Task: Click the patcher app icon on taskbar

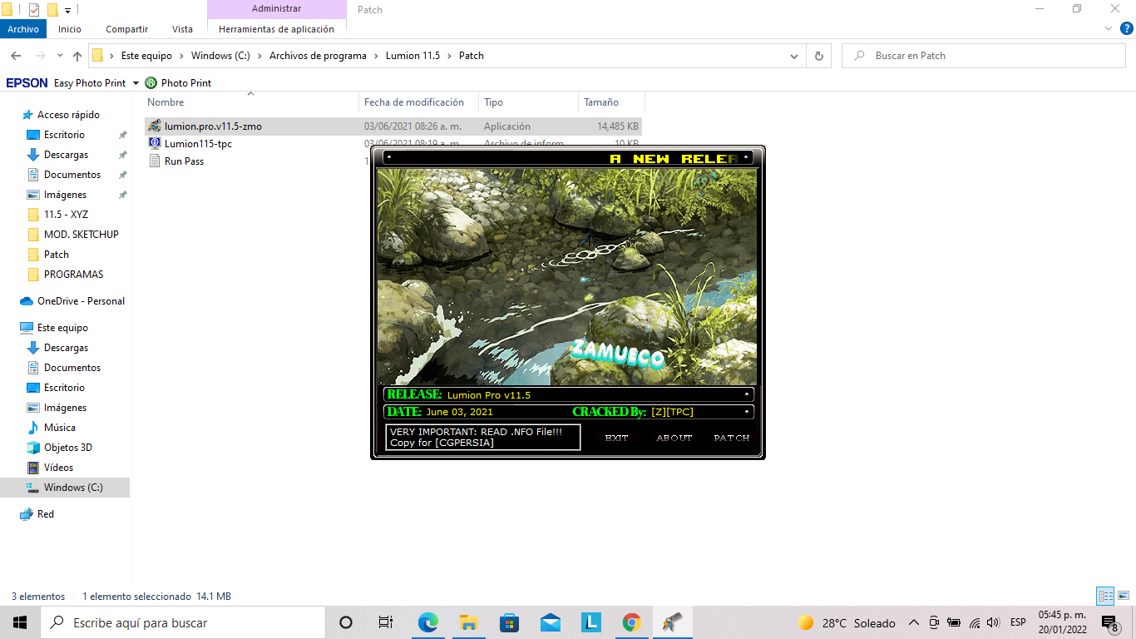Action: pos(672,622)
